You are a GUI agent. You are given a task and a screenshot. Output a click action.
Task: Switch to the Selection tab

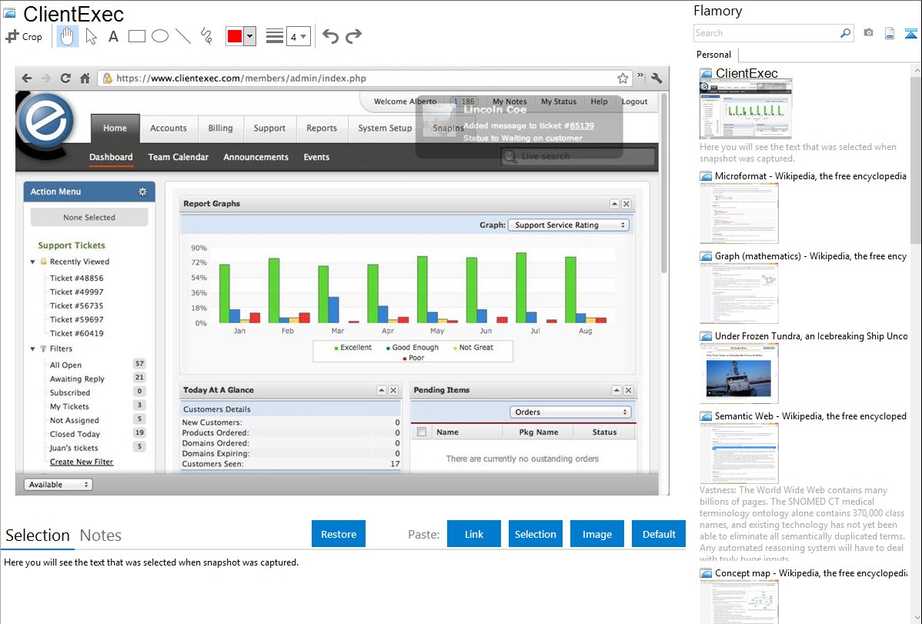click(38, 536)
